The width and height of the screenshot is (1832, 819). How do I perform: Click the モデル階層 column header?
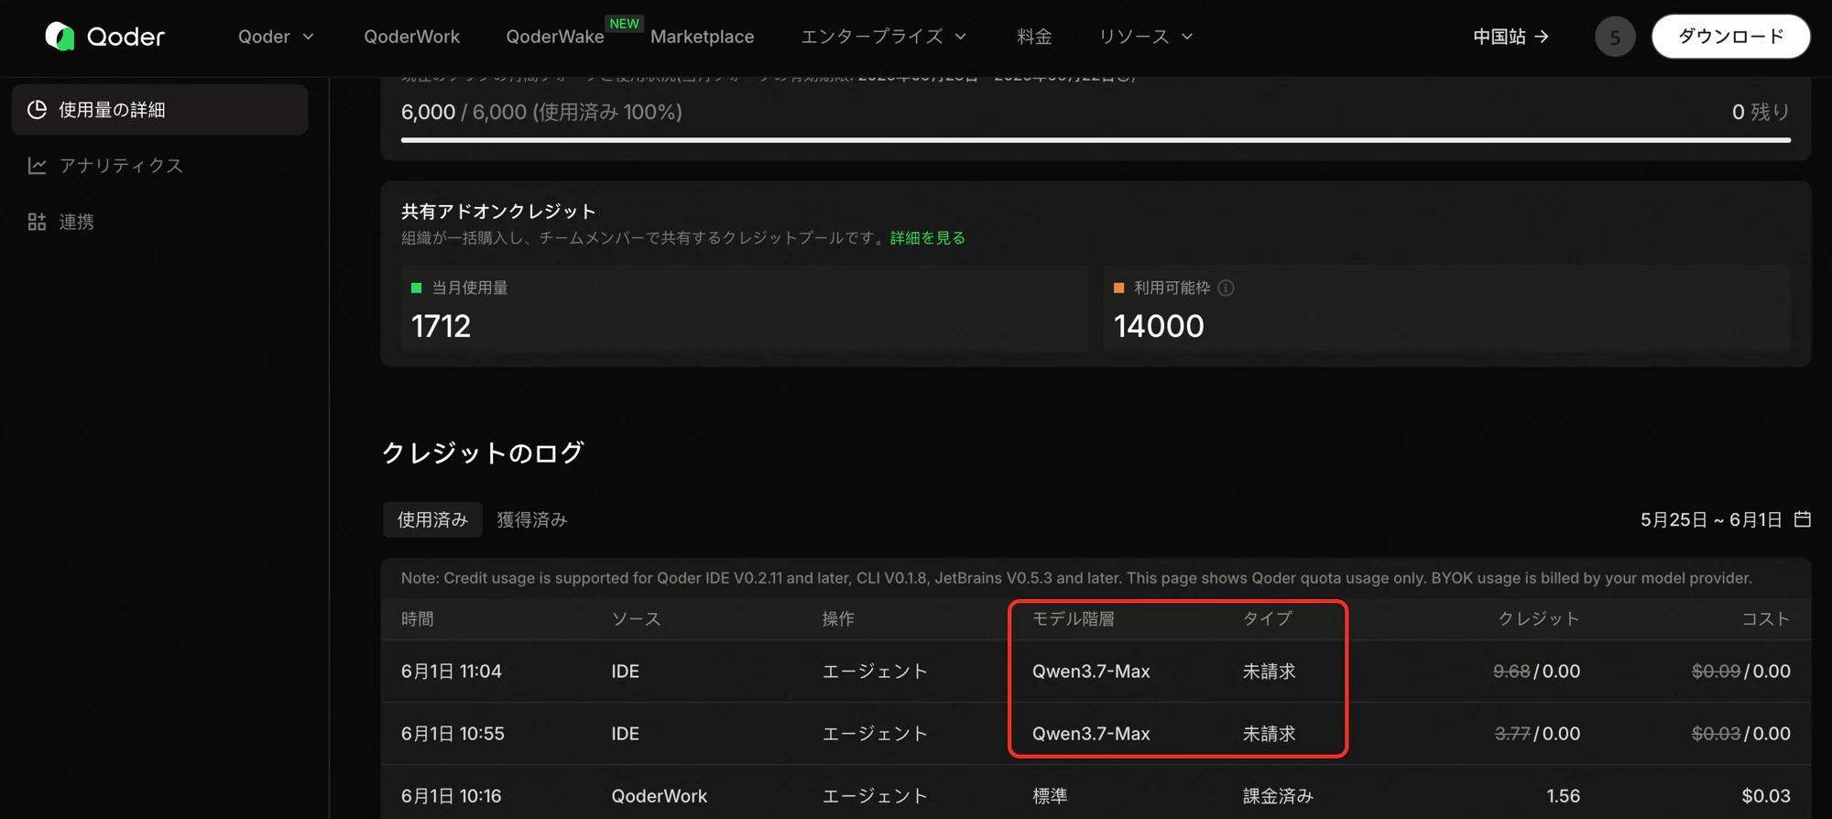click(x=1073, y=618)
